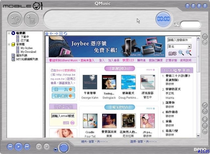Click the 請輸入搜尋條件 search field

coord(179,40)
